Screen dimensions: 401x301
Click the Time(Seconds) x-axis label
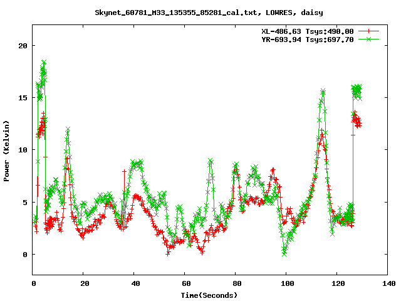tap(209, 295)
